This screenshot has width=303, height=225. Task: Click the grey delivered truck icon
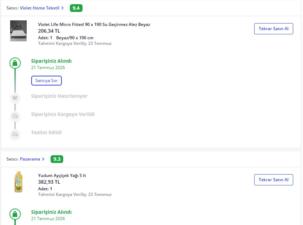tap(15, 135)
